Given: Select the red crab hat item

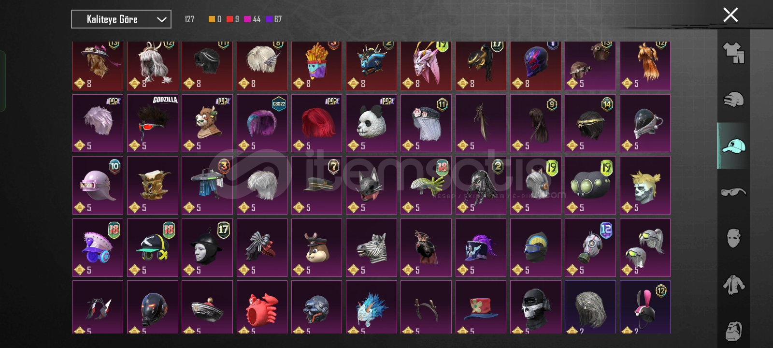Looking at the screenshot, I should (262, 307).
